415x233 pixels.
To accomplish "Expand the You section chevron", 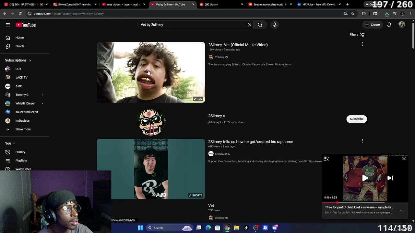I will pos(14,143).
